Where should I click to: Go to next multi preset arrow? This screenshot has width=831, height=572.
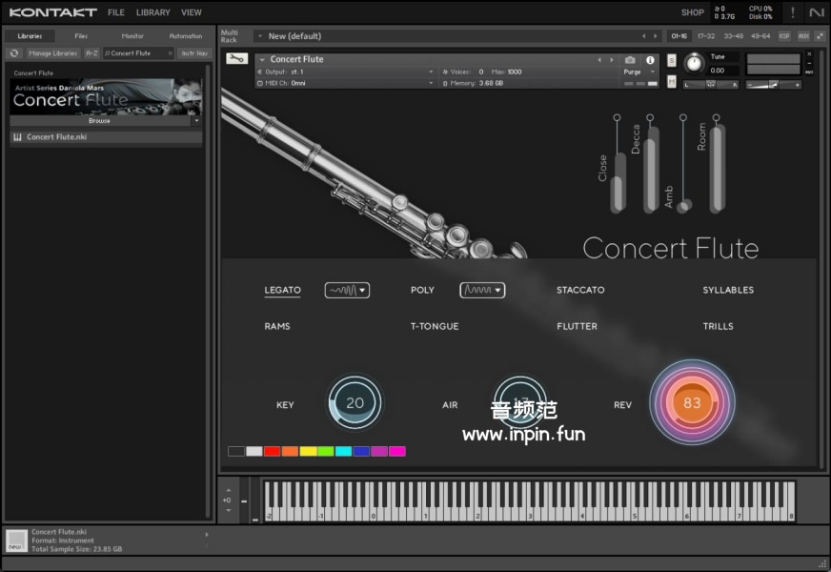(x=656, y=36)
